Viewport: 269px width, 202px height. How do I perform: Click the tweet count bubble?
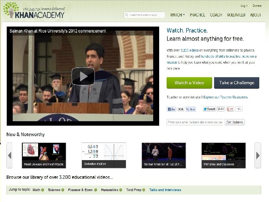pyautogui.click(x=221, y=109)
